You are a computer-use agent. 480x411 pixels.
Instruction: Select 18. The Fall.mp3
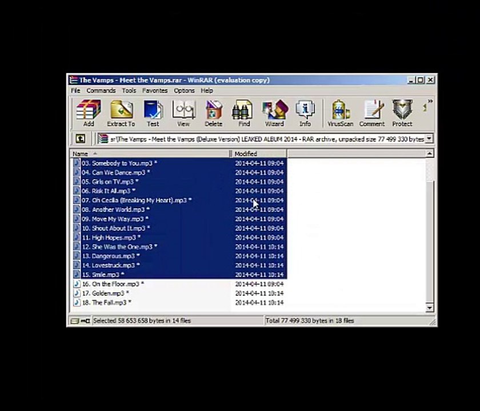179,303
